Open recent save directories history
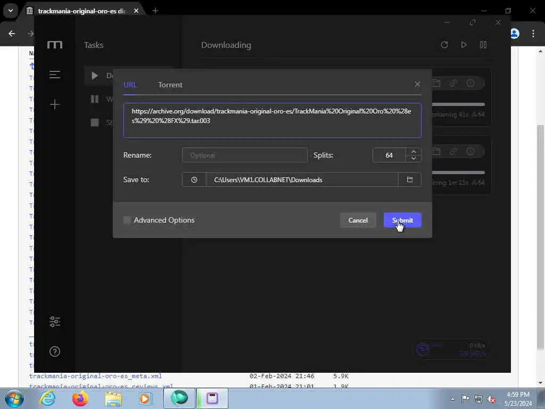This screenshot has width=545, height=409. (194, 180)
